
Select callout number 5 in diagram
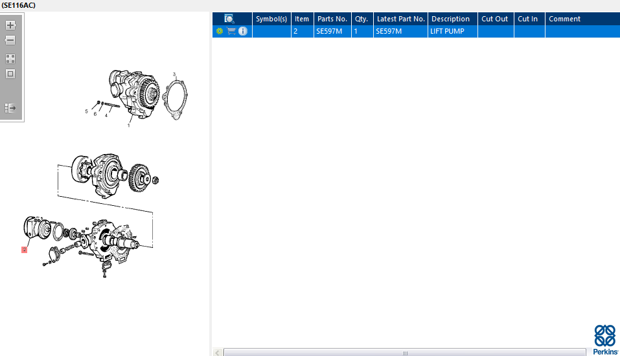click(x=86, y=111)
